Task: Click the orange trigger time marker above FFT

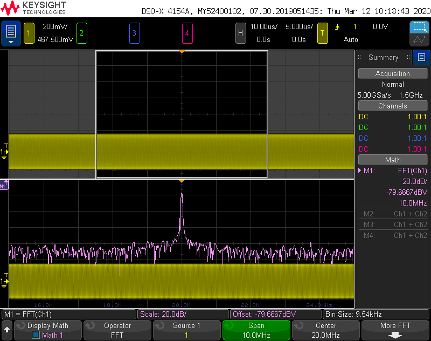Action: 182,181
